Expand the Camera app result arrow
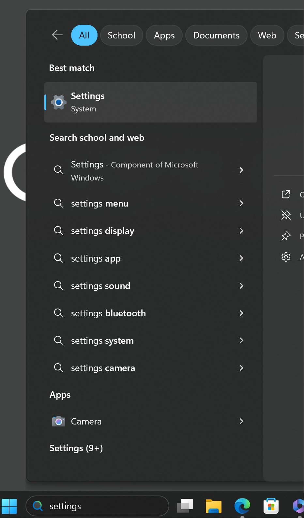 [x=241, y=421]
